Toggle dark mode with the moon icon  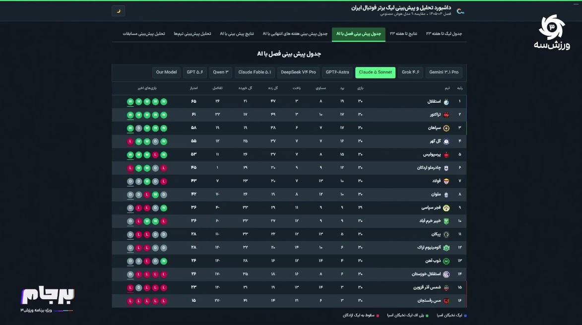coord(119,11)
